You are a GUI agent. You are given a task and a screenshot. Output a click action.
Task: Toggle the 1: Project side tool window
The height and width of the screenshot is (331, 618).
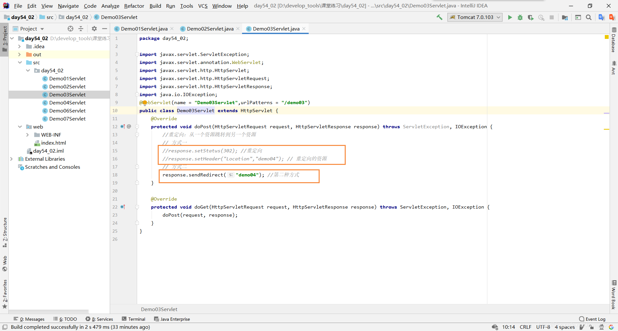5,39
